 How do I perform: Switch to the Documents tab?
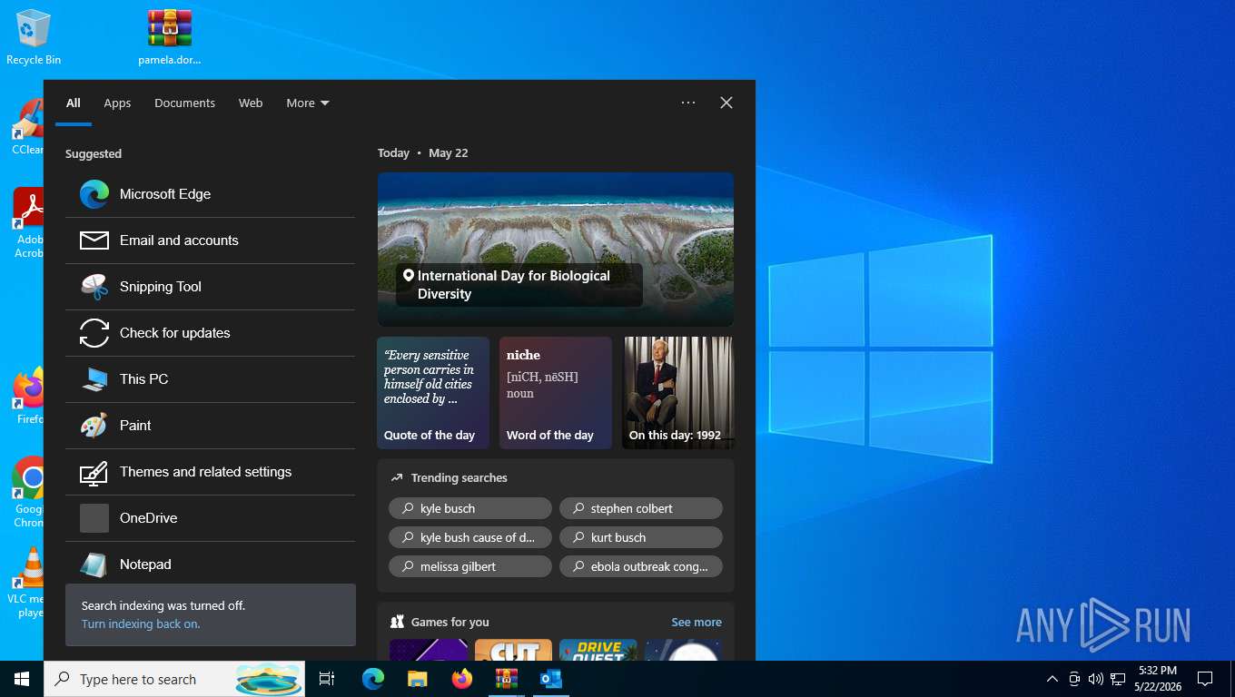click(184, 103)
